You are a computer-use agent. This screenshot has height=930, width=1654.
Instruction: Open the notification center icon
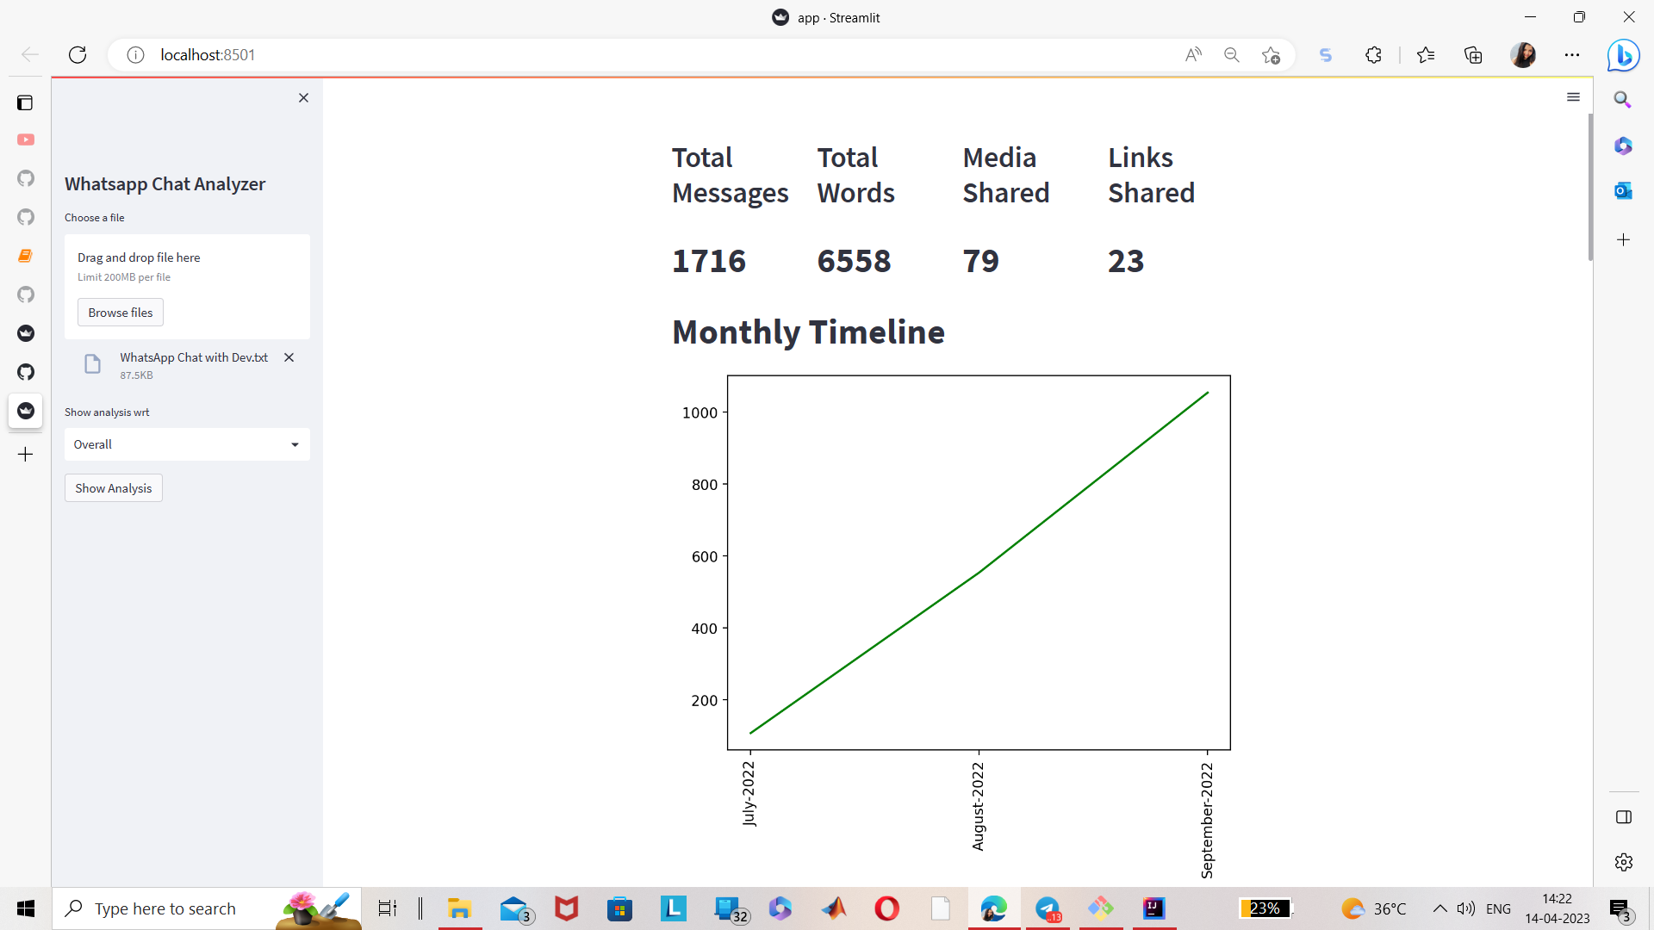1620,909
